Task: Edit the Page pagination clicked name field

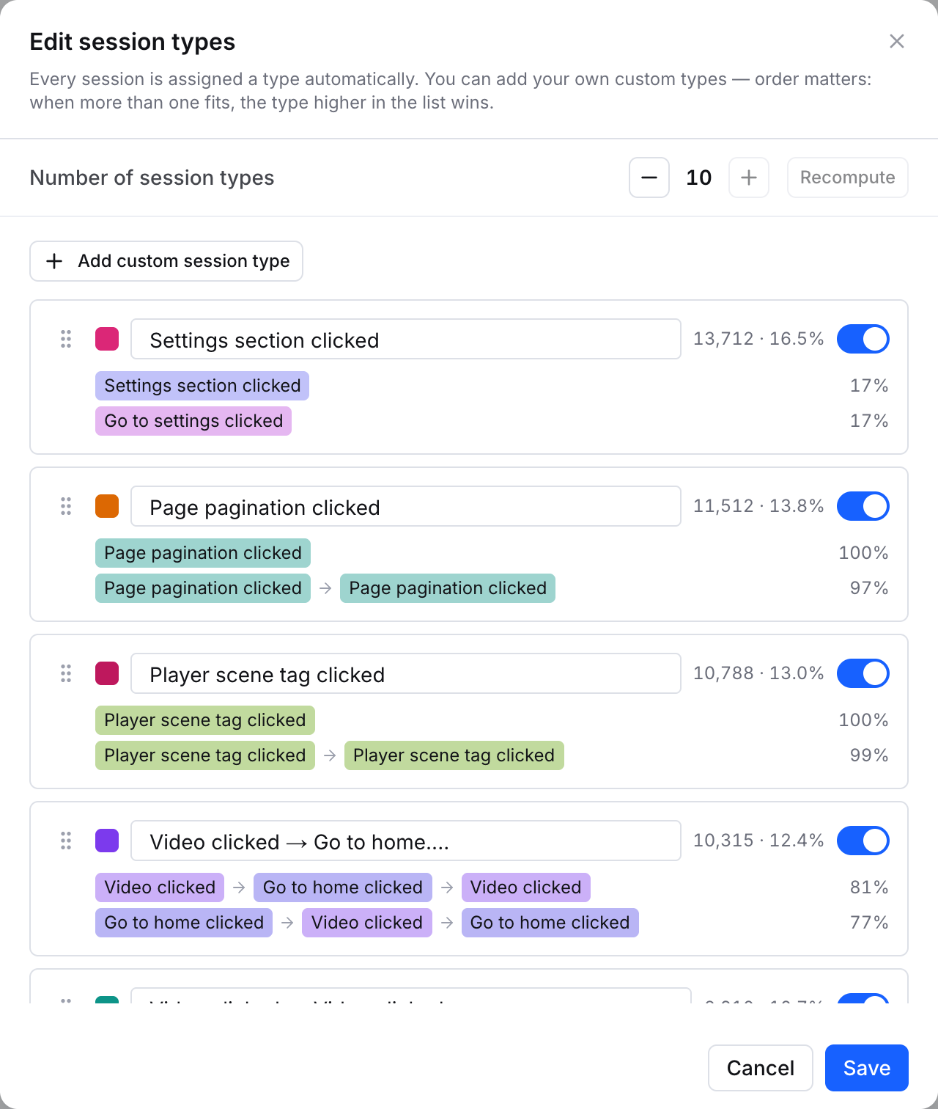Action: point(406,506)
